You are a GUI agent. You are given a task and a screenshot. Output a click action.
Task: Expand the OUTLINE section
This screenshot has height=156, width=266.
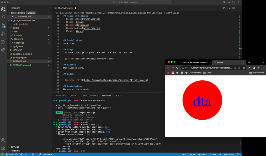tap(15, 147)
